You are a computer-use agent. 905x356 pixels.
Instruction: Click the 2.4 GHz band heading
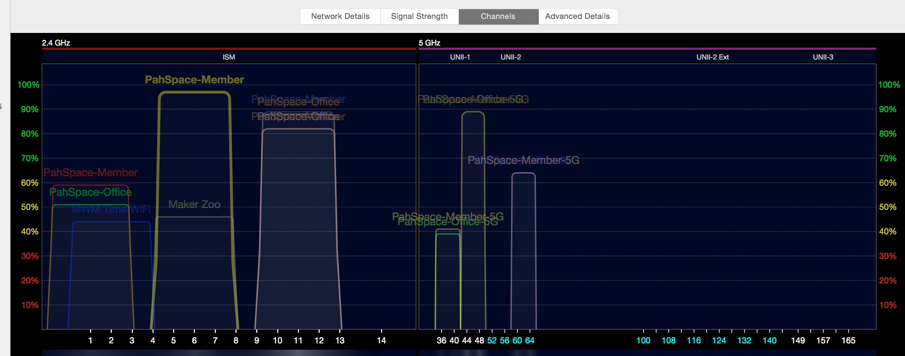[x=56, y=43]
